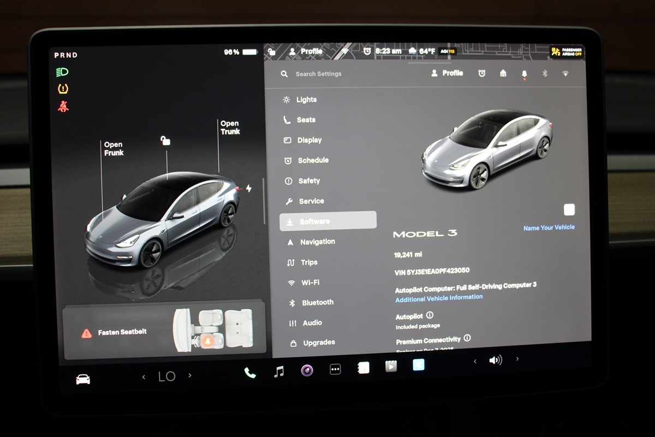Click Name Your Vehicle link
The height and width of the screenshot is (437, 655).
(x=549, y=228)
